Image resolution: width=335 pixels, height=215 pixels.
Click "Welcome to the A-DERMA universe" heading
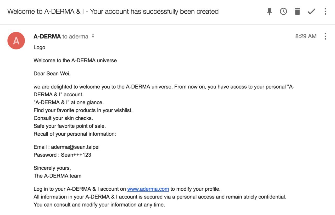75,60
